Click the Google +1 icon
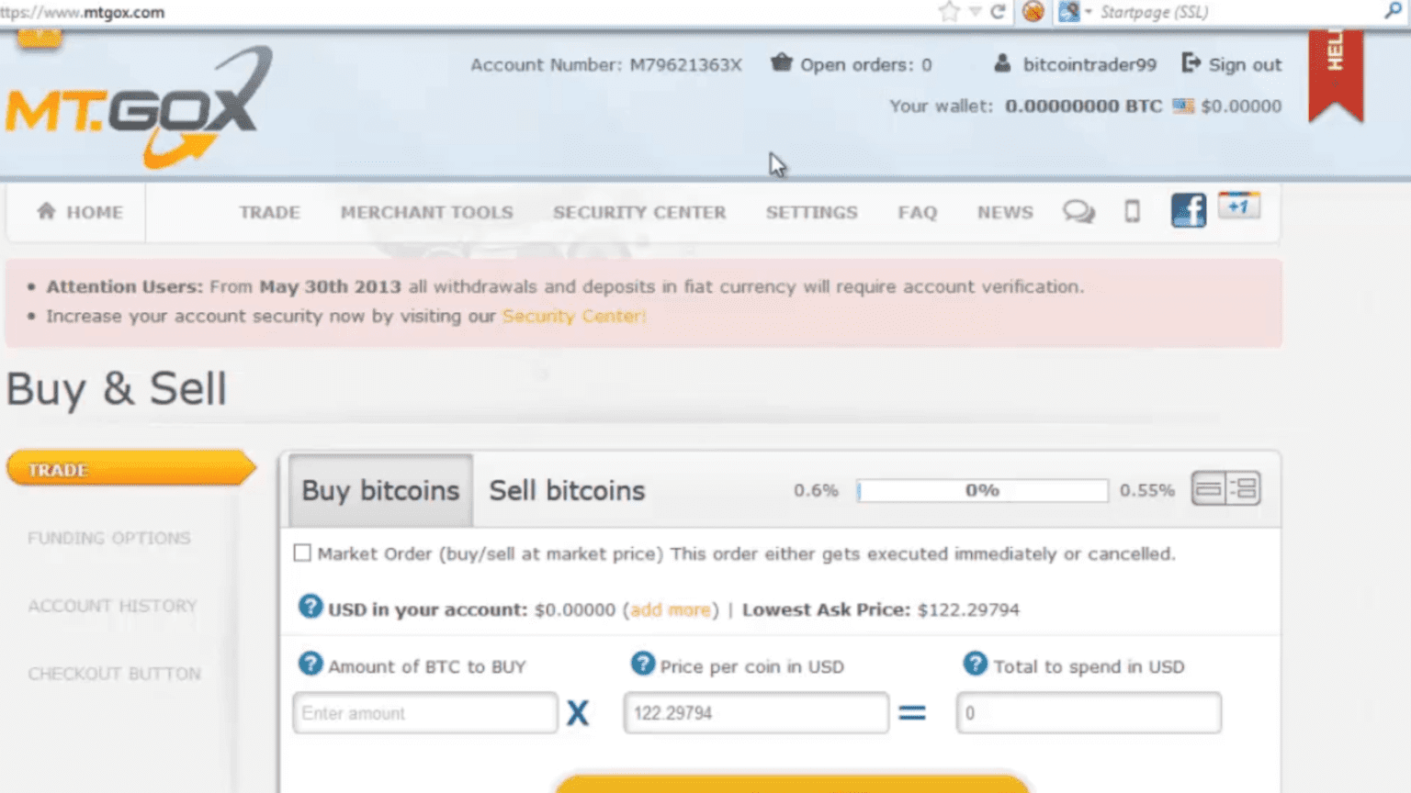Screen dimensions: 1411x793 [x=1238, y=206]
